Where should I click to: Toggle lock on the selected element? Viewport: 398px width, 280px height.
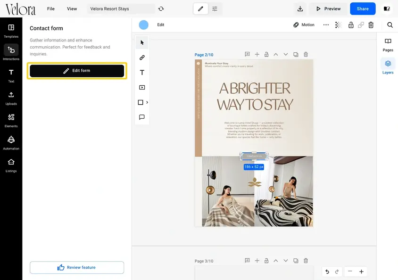(x=351, y=25)
